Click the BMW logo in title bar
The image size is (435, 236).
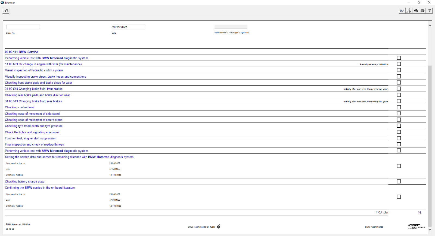pos(2,2)
